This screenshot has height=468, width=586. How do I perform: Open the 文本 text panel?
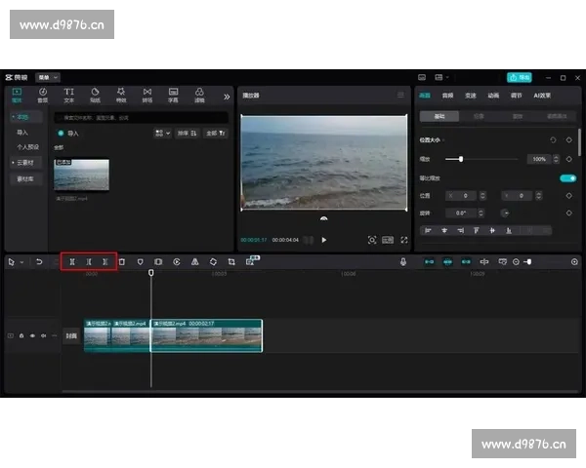[x=68, y=95]
